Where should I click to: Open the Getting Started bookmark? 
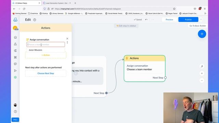[20, 13]
